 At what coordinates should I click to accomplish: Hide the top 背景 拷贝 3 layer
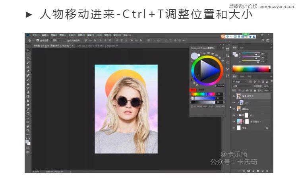pyautogui.click(x=234, y=96)
